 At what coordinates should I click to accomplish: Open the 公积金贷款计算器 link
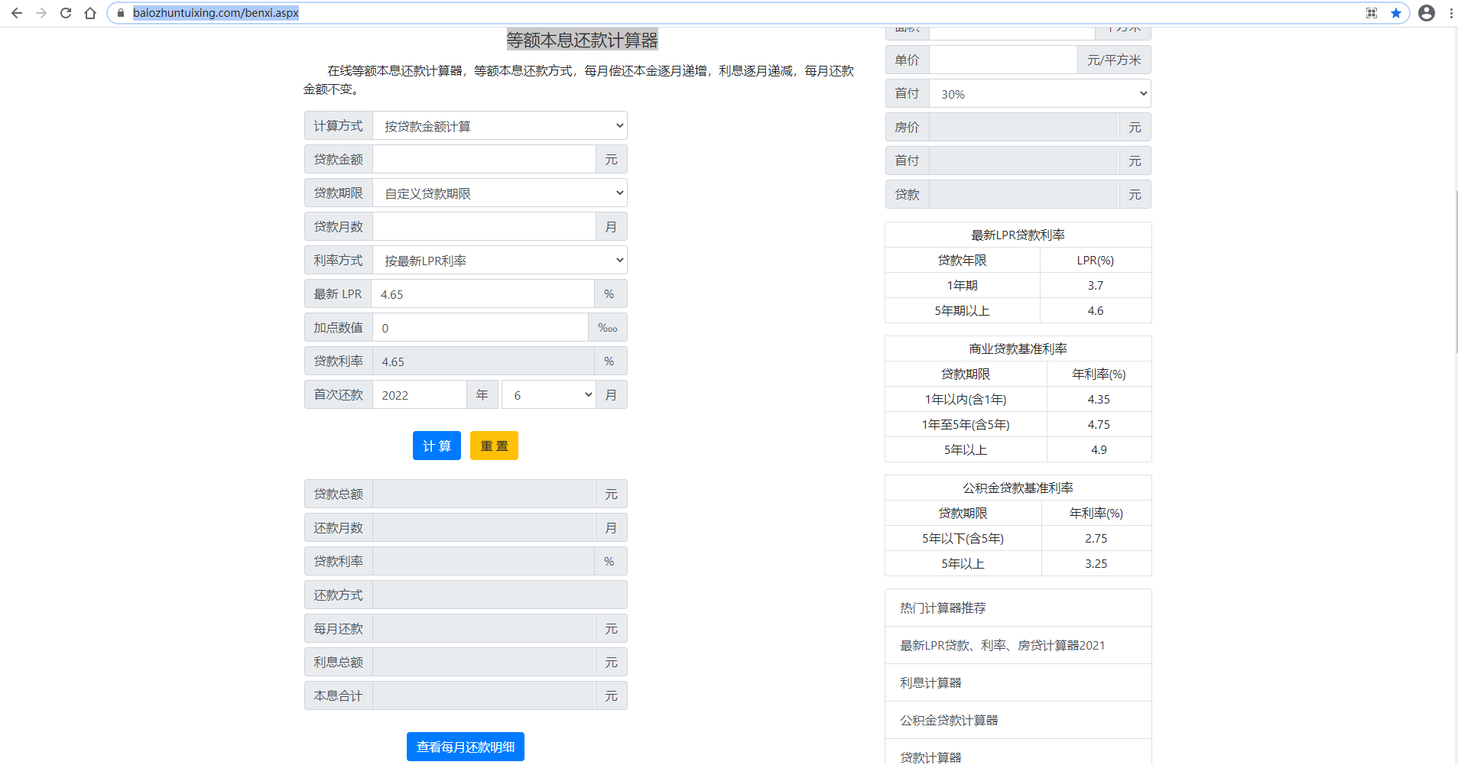[x=949, y=721]
